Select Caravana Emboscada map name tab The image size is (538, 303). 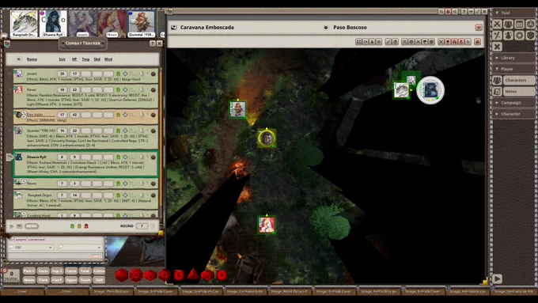[x=207, y=28]
